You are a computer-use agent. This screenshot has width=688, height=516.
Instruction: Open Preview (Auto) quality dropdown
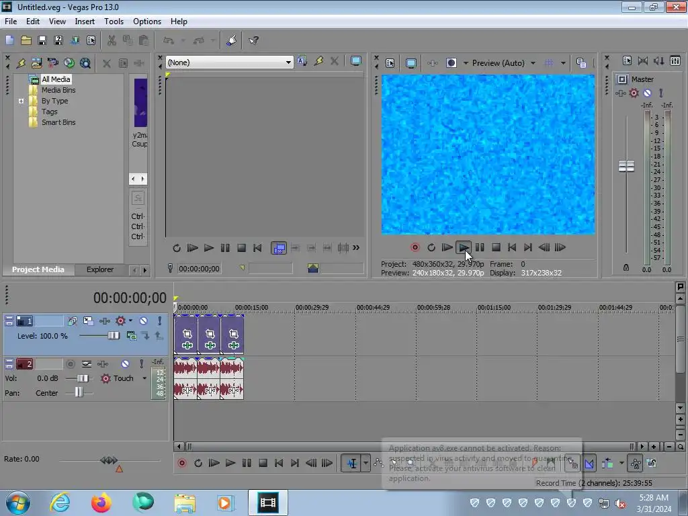533,63
